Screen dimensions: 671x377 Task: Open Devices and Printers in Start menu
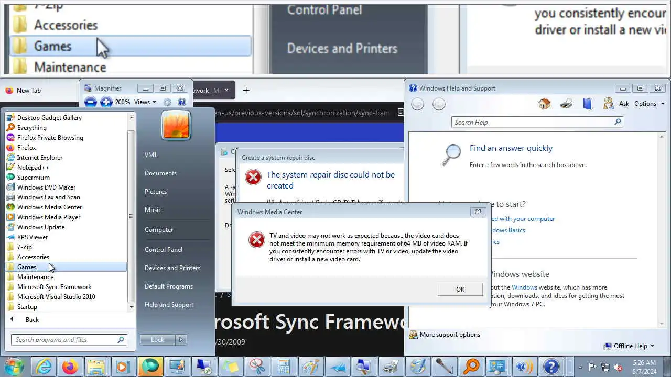click(x=172, y=268)
